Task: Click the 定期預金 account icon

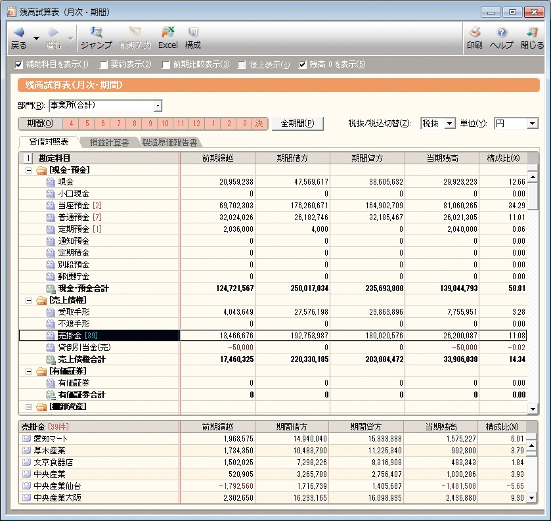Action: (x=51, y=229)
